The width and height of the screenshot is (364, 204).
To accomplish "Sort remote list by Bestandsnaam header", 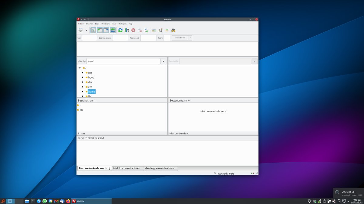I will click(213, 100).
